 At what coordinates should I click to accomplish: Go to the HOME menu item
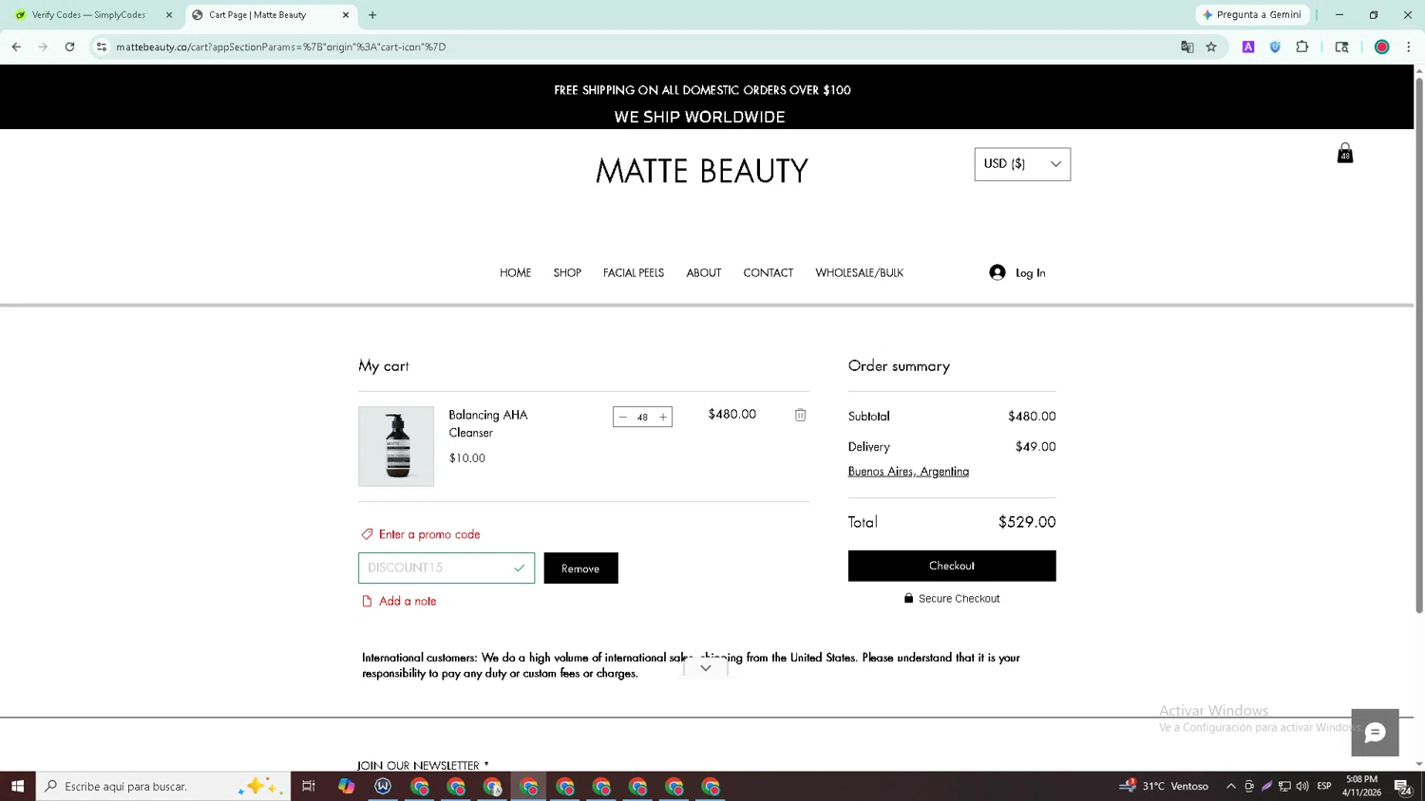pyautogui.click(x=516, y=272)
